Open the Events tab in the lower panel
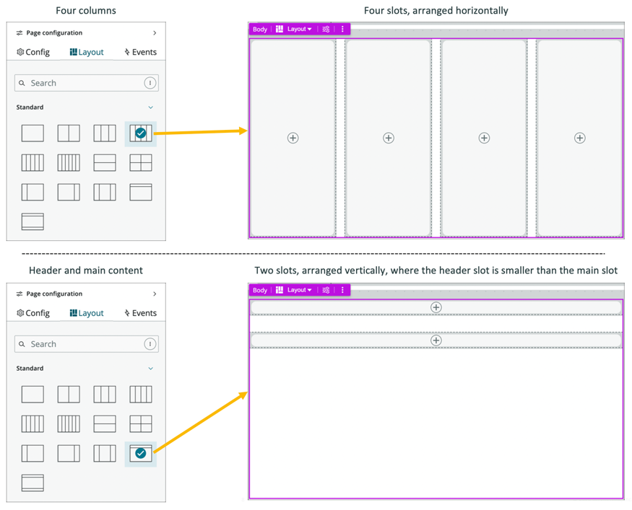The image size is (632, 510). coord(140,313)
